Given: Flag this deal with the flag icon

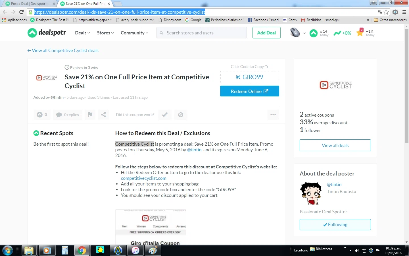Looking at the screenshot, I should click(90, 115).
